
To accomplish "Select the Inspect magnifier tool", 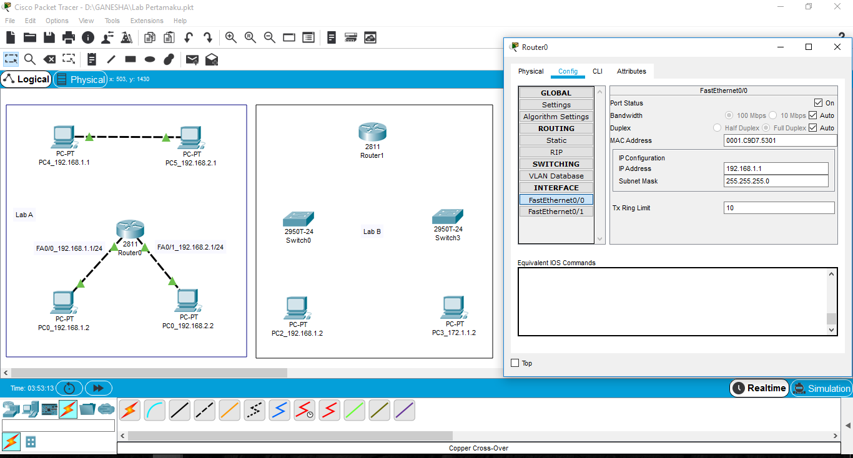I will pyautogui.click(x=30, y=59).
